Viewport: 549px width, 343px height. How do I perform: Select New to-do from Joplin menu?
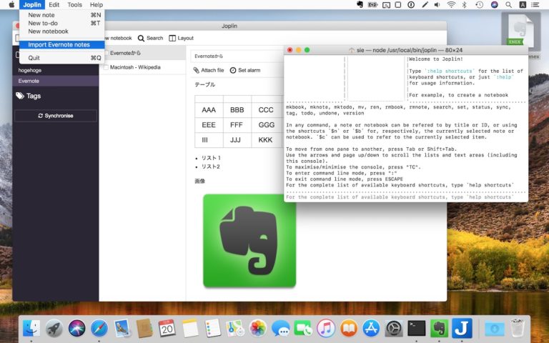(x=43, y=23)
